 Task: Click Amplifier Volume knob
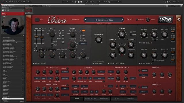118,72
